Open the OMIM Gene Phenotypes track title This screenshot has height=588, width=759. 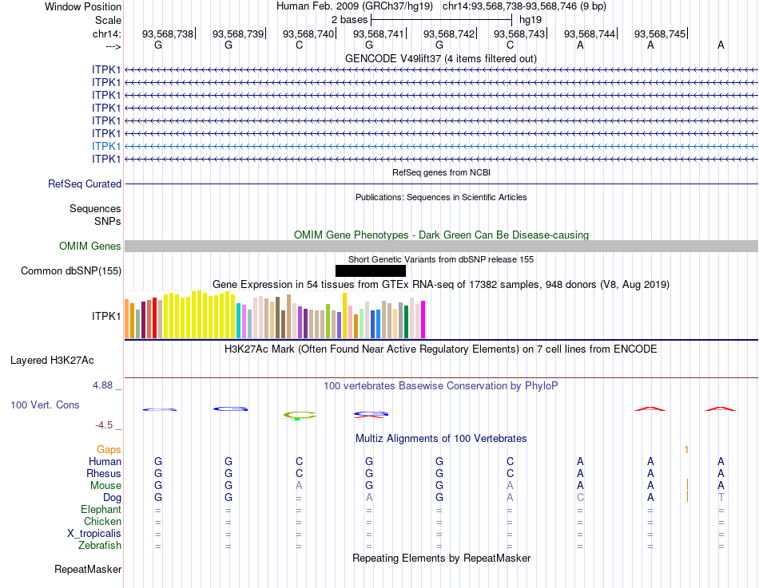[x=441, y=235]
